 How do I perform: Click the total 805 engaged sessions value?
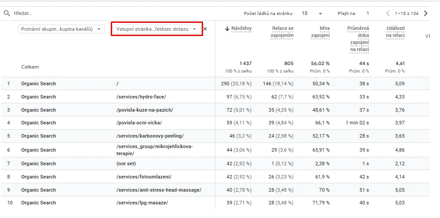(x=289, y=63)
